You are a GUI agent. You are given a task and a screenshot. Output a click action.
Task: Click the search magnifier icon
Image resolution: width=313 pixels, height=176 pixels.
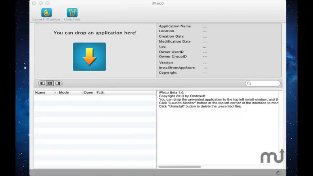point(249,83)
